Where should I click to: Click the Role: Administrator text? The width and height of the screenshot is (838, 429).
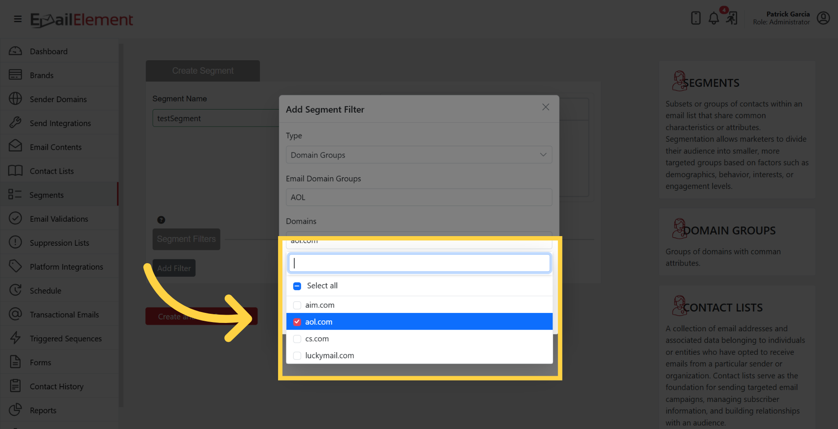point(781,22)
